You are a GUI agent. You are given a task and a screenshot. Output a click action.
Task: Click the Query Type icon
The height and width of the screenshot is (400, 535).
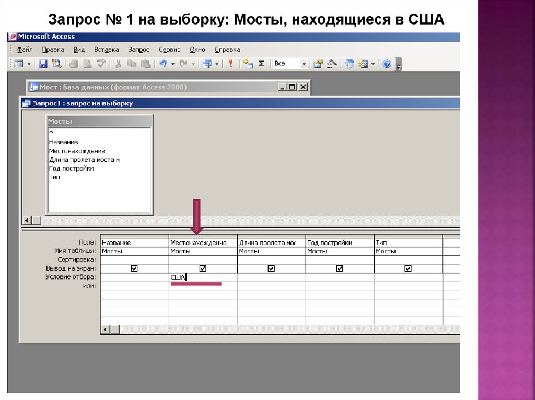point(207,64)
